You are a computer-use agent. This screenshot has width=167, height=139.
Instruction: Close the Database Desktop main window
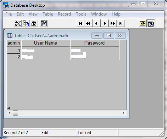[156, 4]
